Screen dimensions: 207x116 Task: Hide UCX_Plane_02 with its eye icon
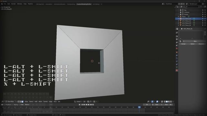pyautogui.click(x=205, y=21)
